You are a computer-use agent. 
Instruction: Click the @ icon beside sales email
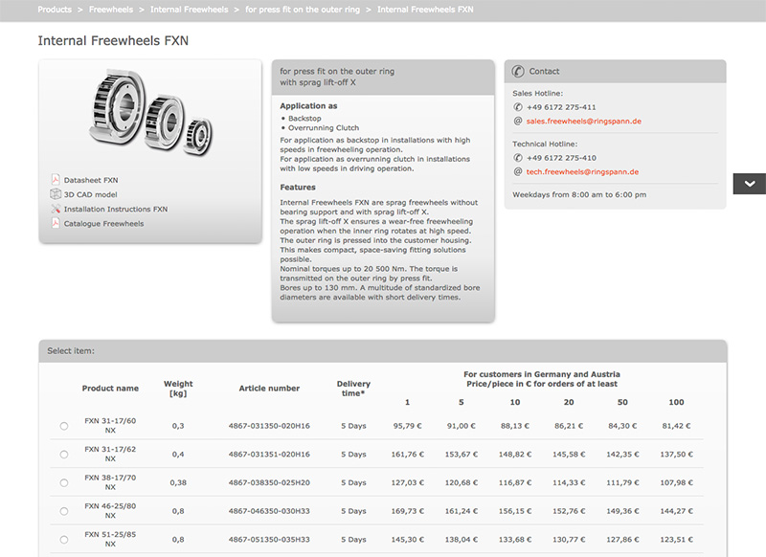point(518,122)
